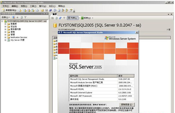Viewport: 175px width, 113px height.
Task: Select the SQL Server 代理 tree label
Action: click(17, 40)
